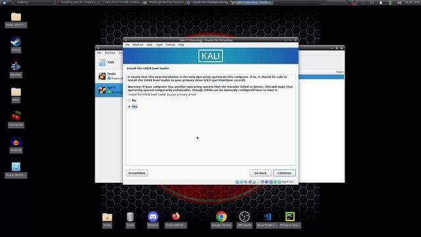421x237 pixels.
Task: Open the Home folder dock icon
Action: [x=107, y=220]
